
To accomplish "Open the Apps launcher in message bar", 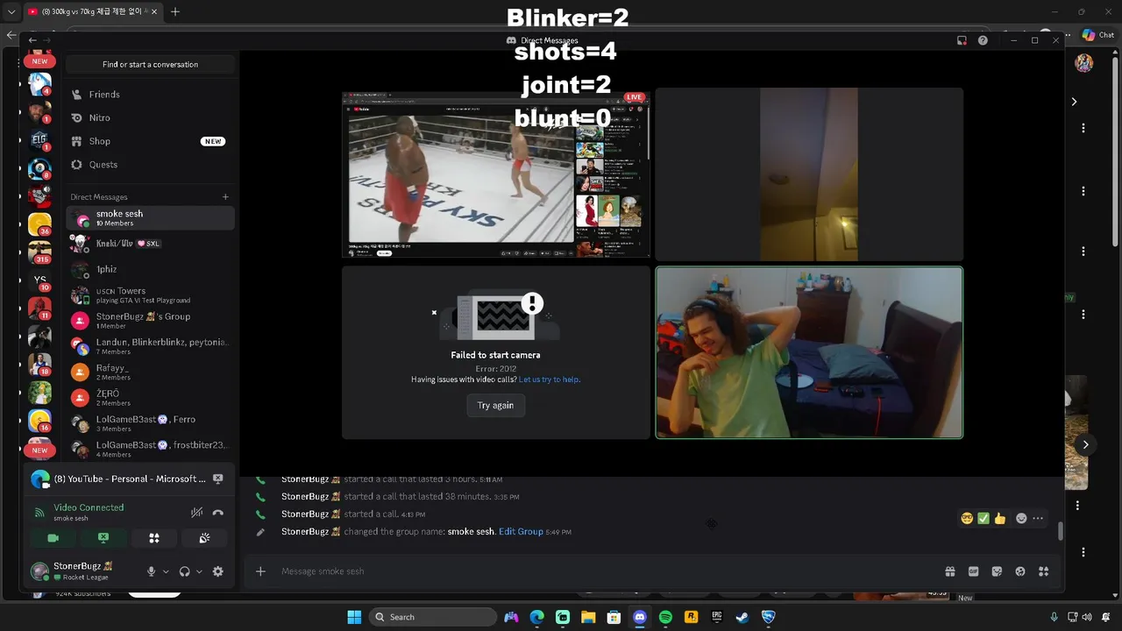I will (1043, 571).
